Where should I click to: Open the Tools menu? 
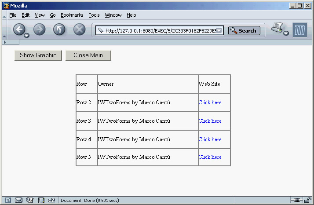pos(94,15)
